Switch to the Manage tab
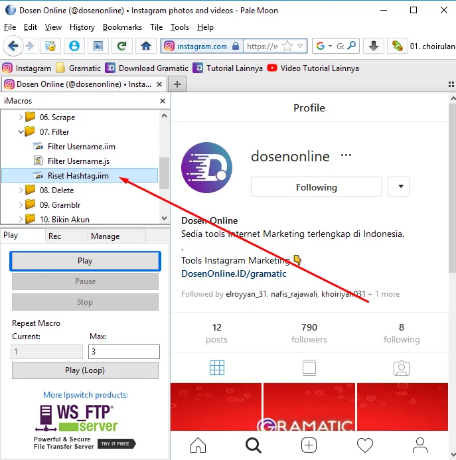Image resolution: width=456 pixels, height=460 pixels. [105, 236]
